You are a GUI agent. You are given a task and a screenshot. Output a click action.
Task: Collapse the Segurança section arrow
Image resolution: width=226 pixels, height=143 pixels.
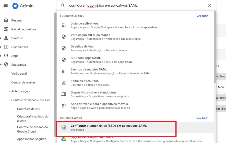pyautogui.click(x=1, y=65)
